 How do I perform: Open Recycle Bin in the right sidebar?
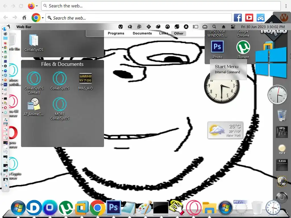pyautogui.click(x=282, y=115)
